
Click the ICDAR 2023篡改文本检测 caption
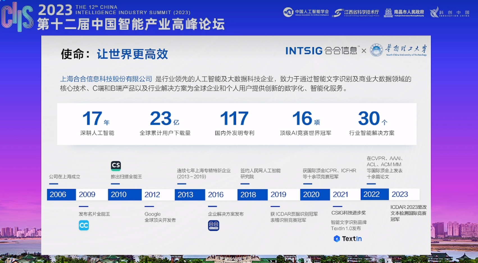[x=408, y=213]
